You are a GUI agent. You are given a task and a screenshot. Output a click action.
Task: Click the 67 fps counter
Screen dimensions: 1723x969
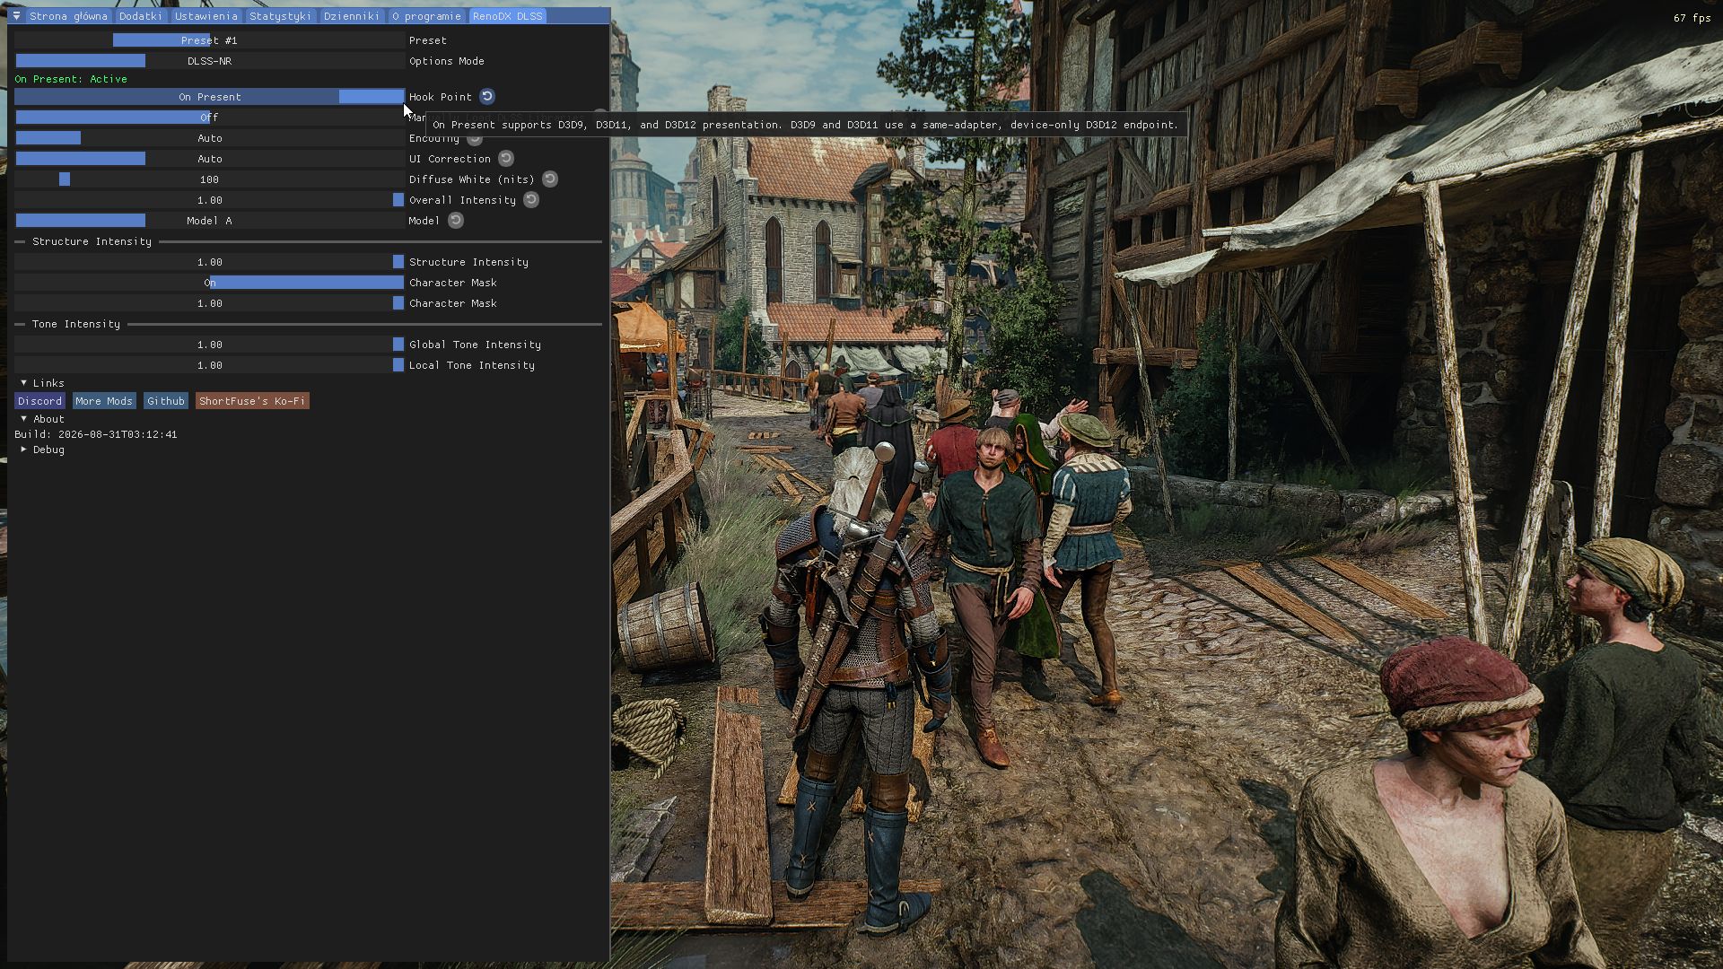coord(1692,18)
